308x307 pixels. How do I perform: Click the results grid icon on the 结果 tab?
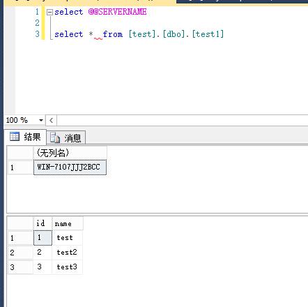coord(15,137)
